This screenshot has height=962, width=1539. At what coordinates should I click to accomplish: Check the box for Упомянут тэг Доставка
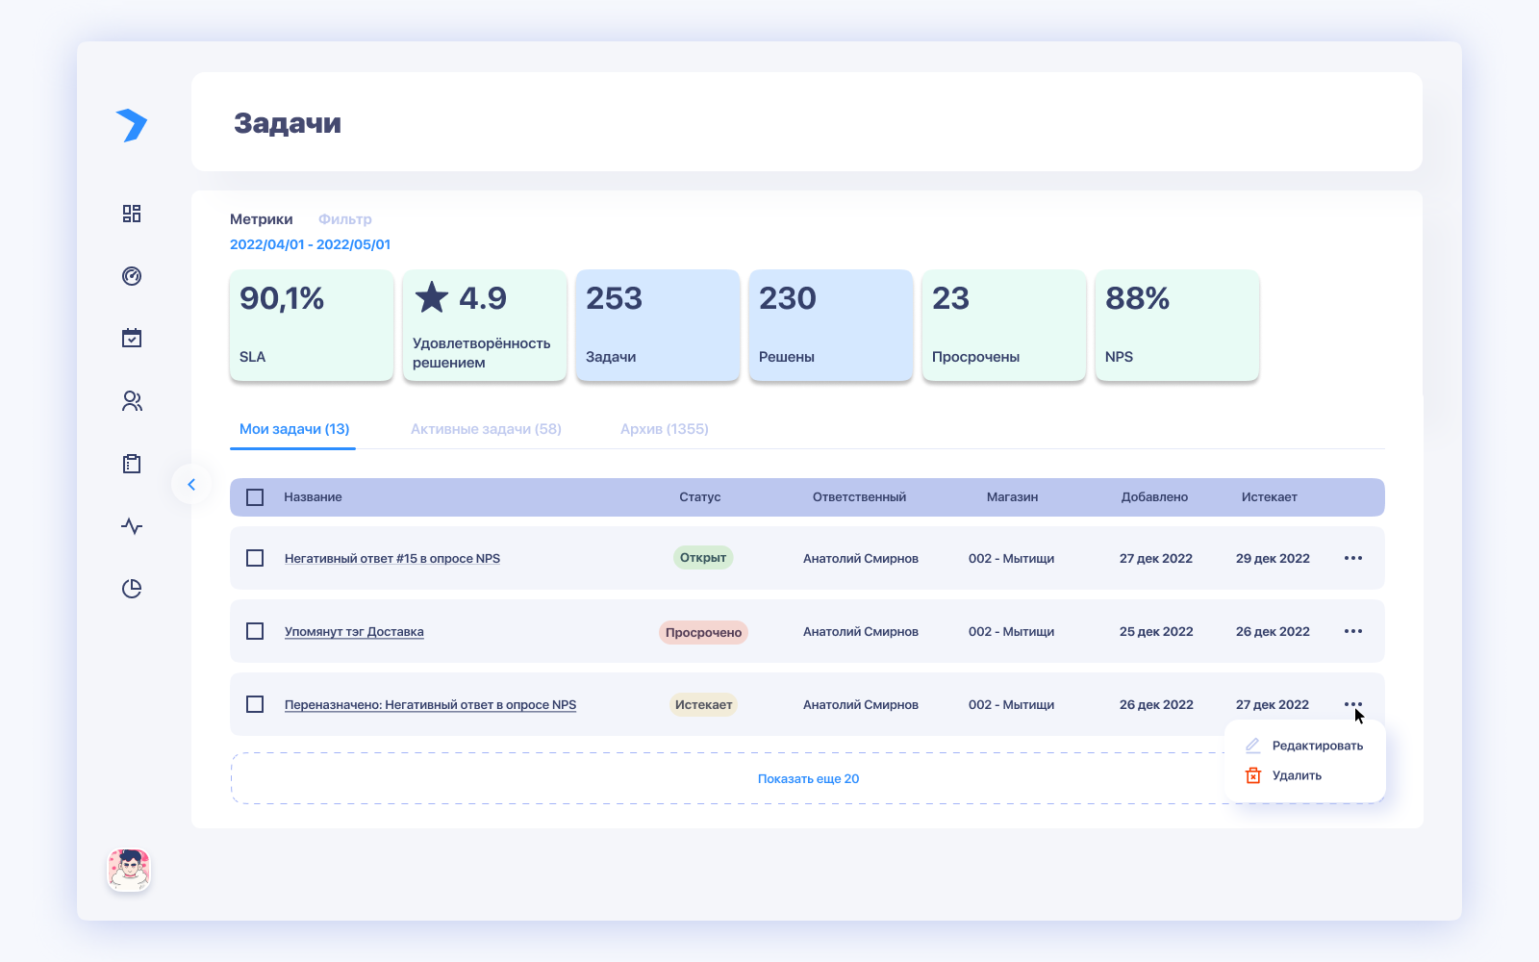point(255,631)
